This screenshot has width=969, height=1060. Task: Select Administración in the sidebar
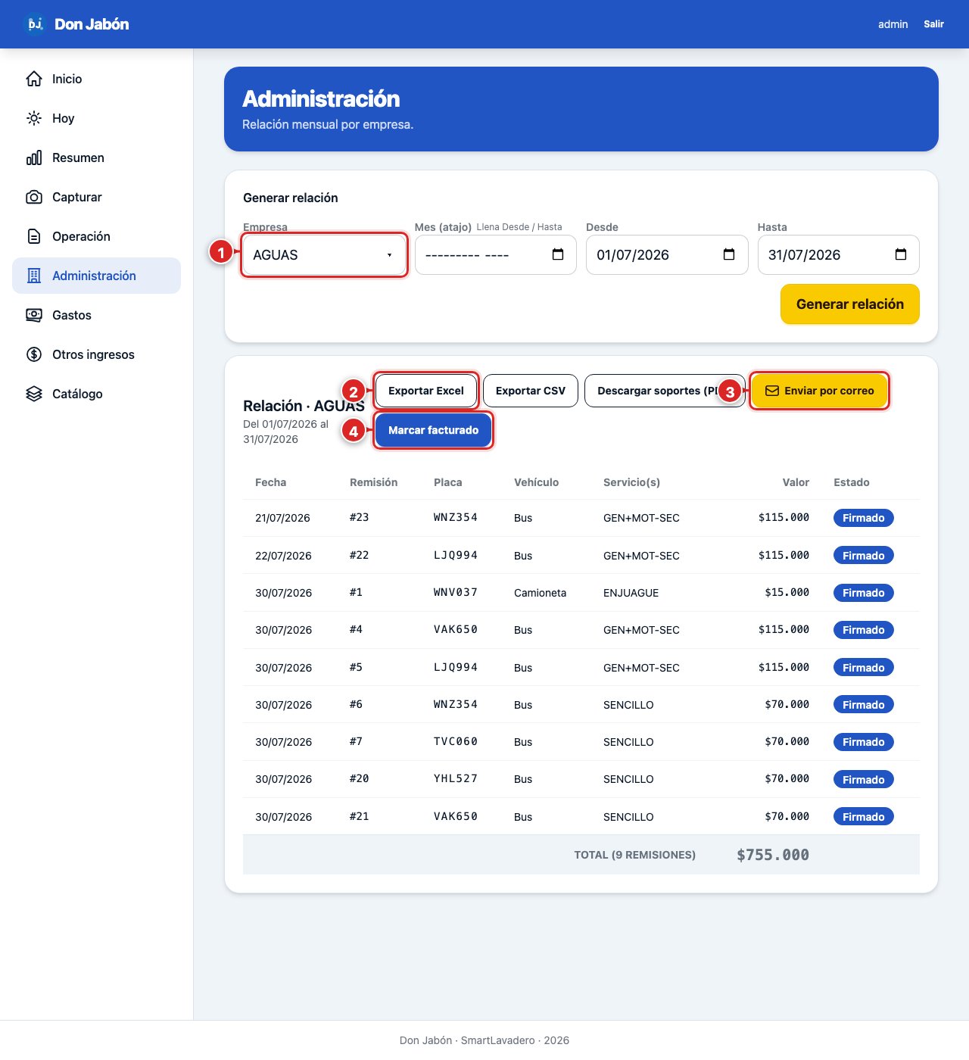[96, 276]
